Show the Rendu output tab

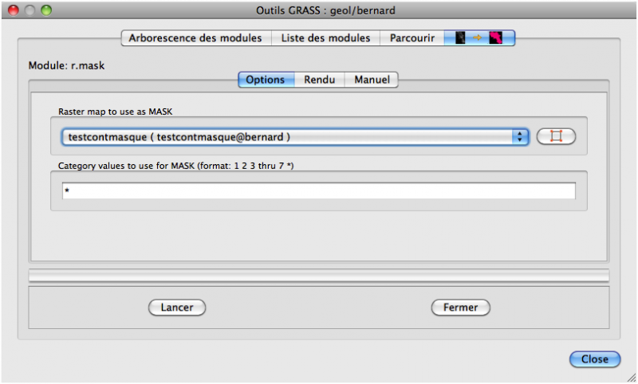tap(319, 80)
